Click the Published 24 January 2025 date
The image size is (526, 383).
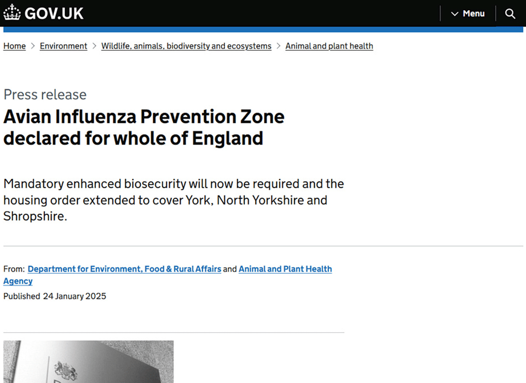tap(55, 296)
